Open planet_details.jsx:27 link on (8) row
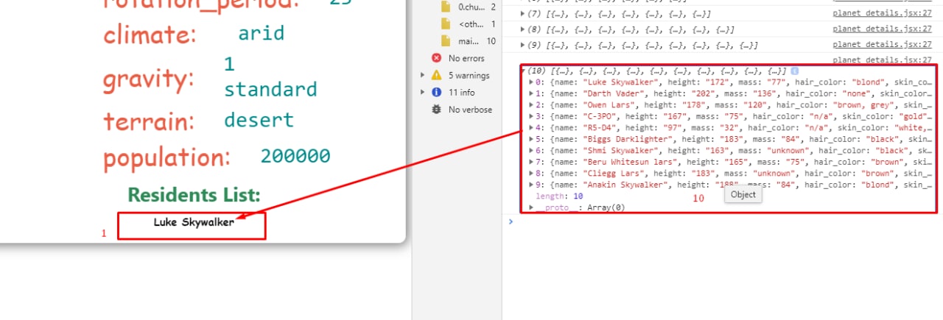943x320 pixels. pyautogui.click(x=883, y=29)
